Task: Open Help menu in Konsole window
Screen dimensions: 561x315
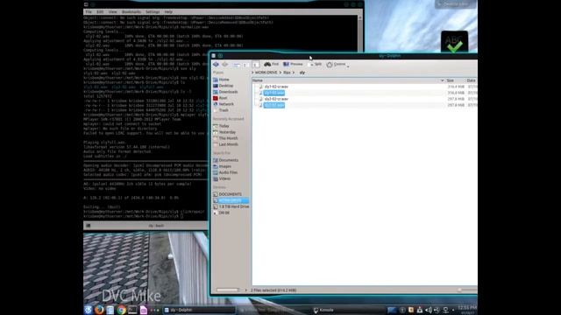Action: click(x=168, y=12)
